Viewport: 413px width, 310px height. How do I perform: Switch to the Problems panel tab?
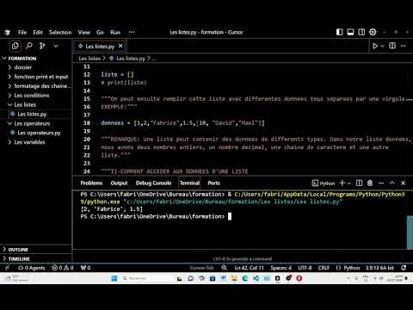tap(91, 183)
